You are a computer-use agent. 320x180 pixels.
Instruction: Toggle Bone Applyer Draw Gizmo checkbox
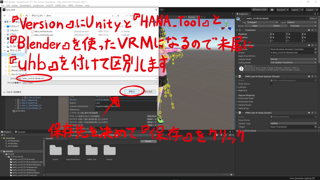click(x=271, y=84)
